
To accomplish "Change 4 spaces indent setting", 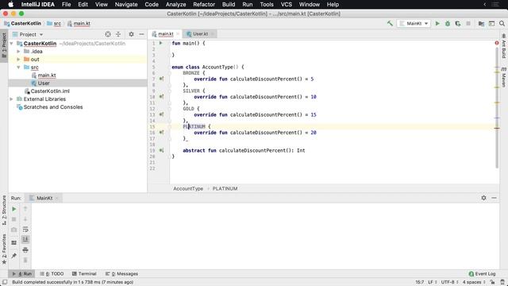I will 474,282.
